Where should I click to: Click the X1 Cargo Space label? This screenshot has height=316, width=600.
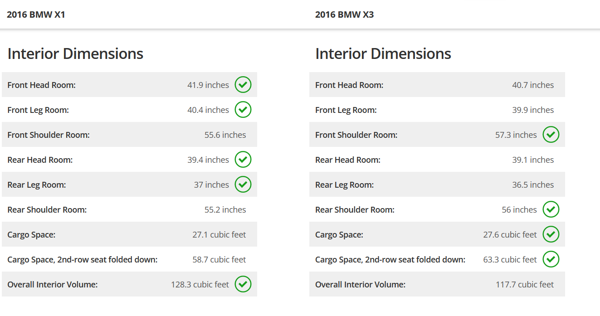point(31,235)
